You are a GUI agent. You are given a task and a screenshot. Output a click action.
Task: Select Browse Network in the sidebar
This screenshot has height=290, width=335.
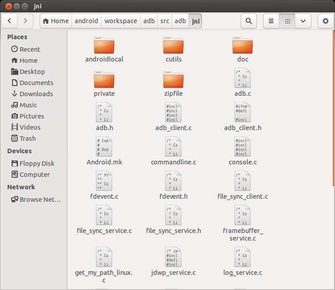tap(36, 200)
